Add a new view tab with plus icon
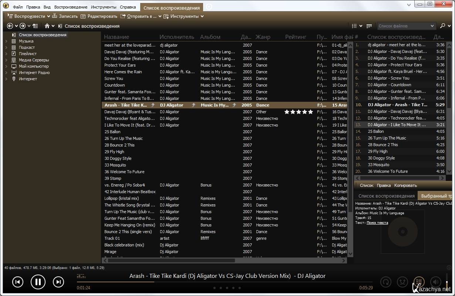Image resolution: width=455 pixels, height=296 pixels. pos(209,7)
